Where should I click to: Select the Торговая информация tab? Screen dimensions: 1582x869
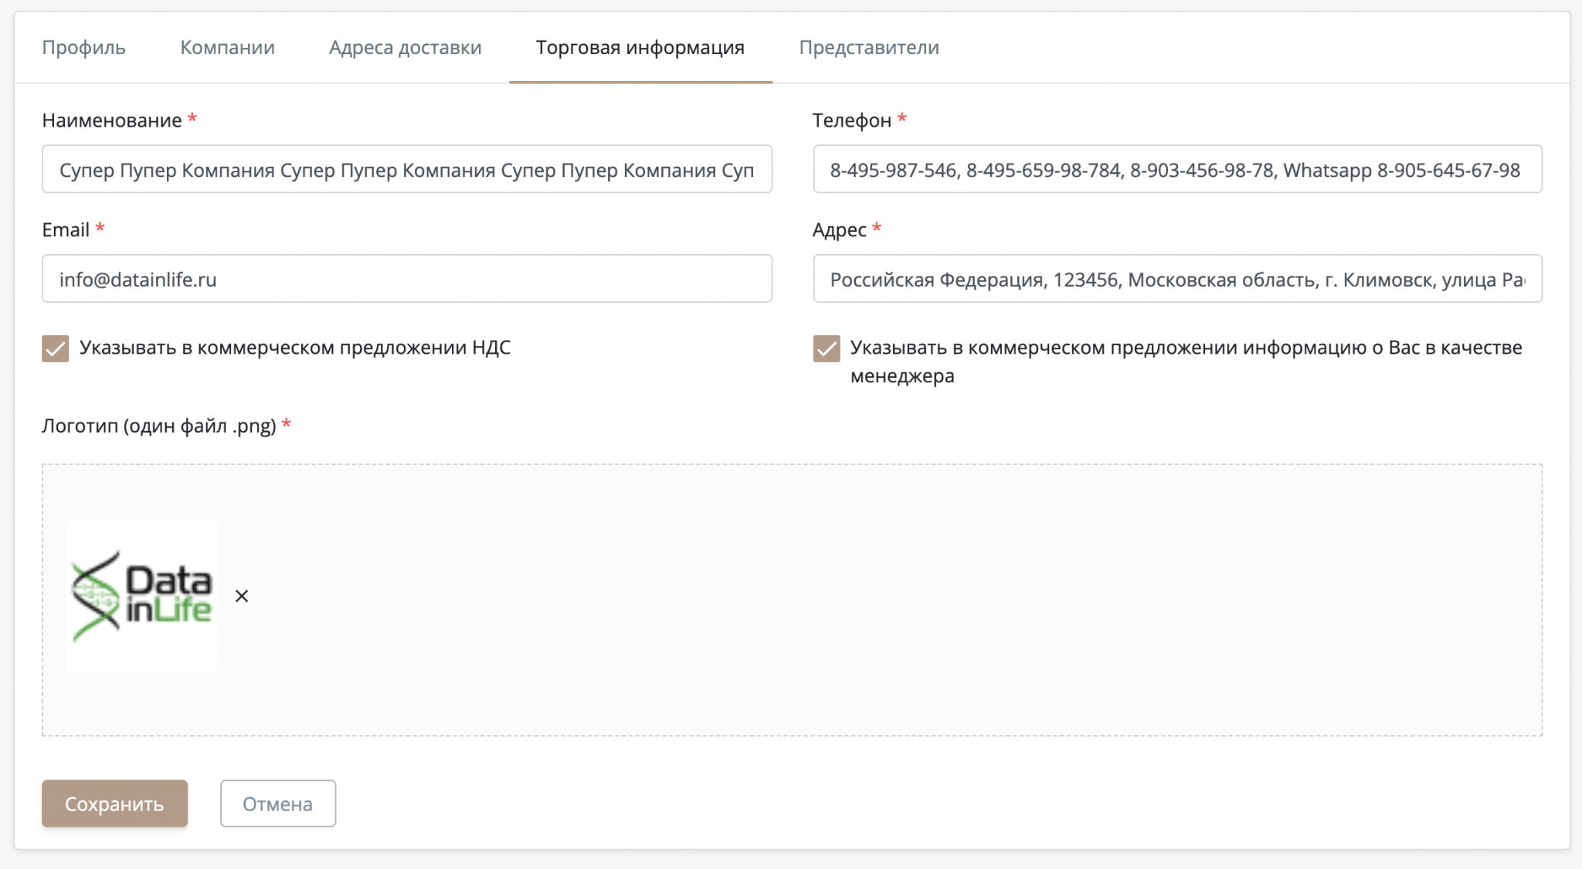point(640,48)
